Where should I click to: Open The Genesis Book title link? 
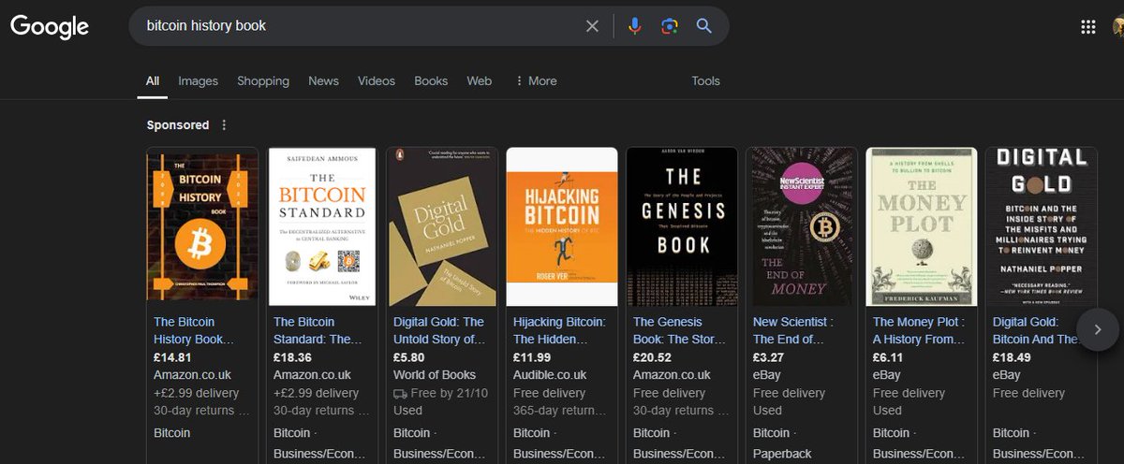click(674, 330)
